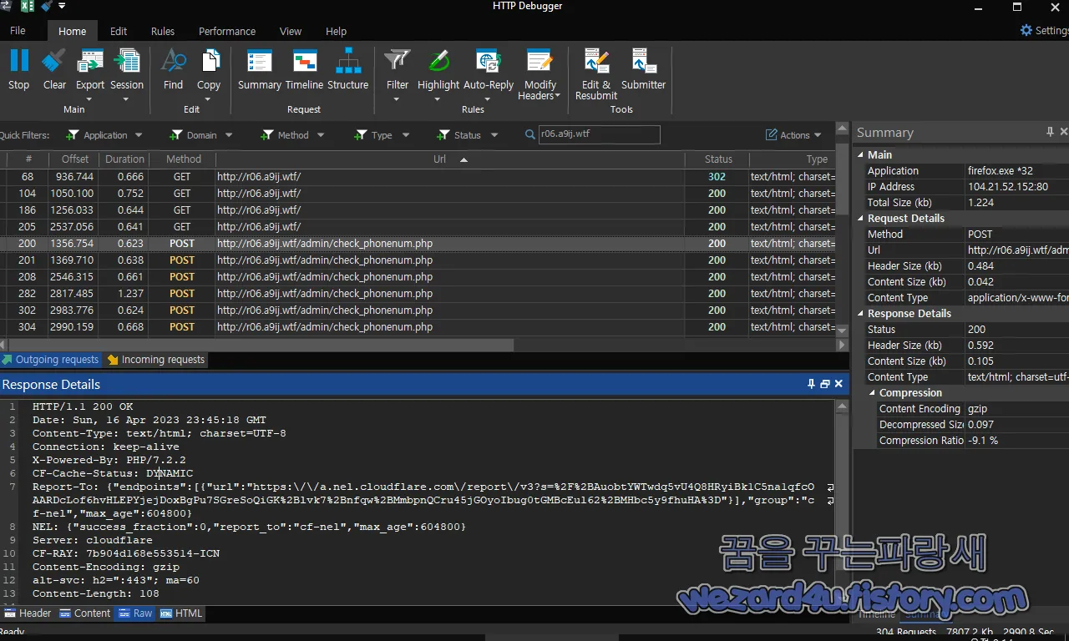Switch to the Performance ribbon tab
Image resolution: width=1069 pixels, height=641 pixels.
(x=227, y=32)
